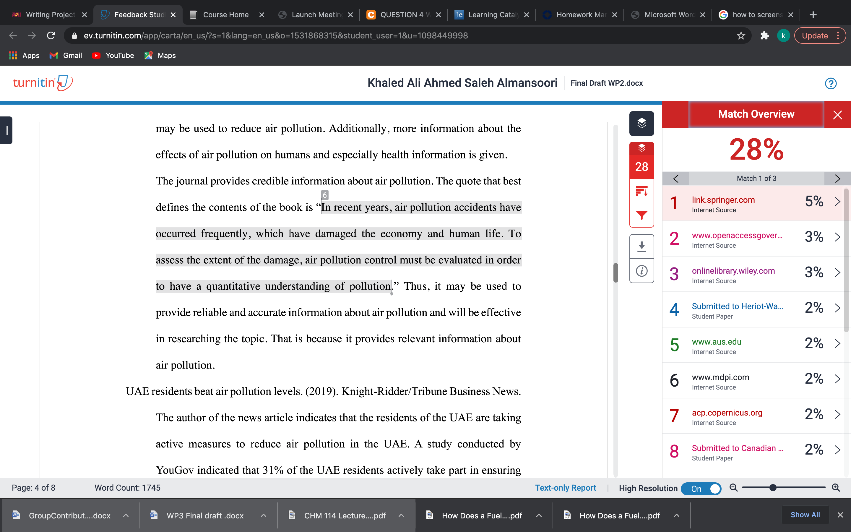Click the Update browser button
The width and height of the screenshot is (851, 532).
click(x=820, y=35)
